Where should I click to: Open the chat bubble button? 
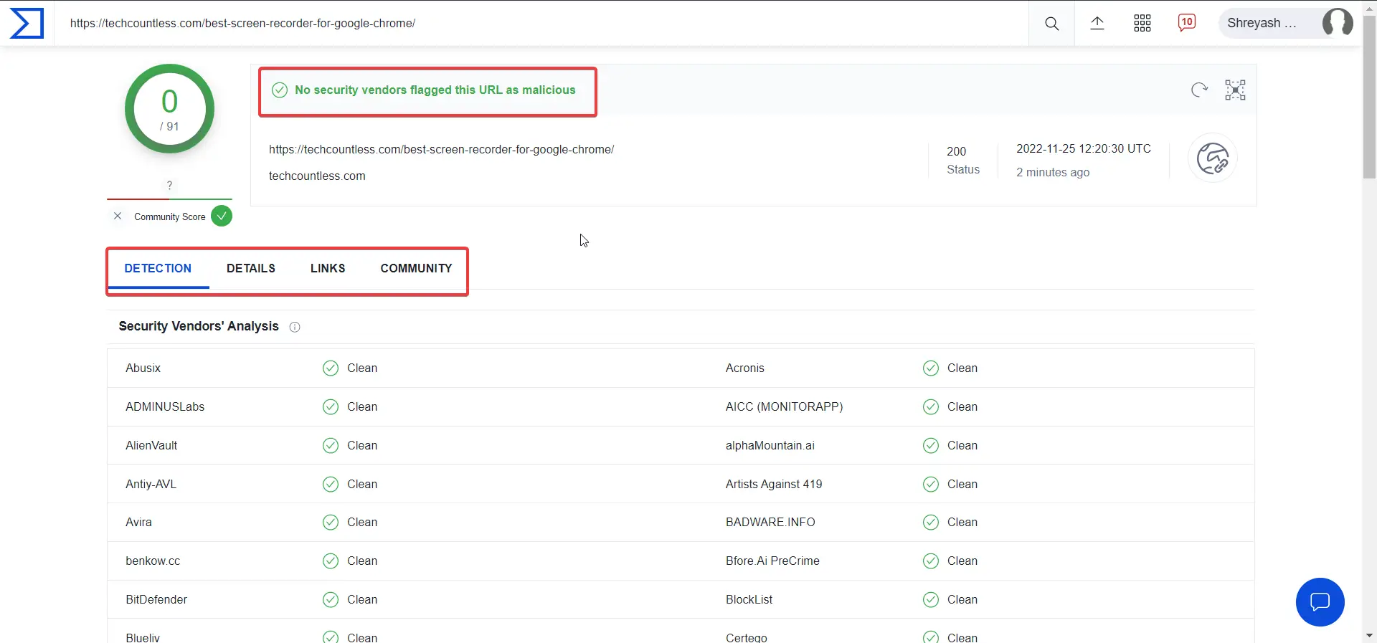click(1320, 602)
